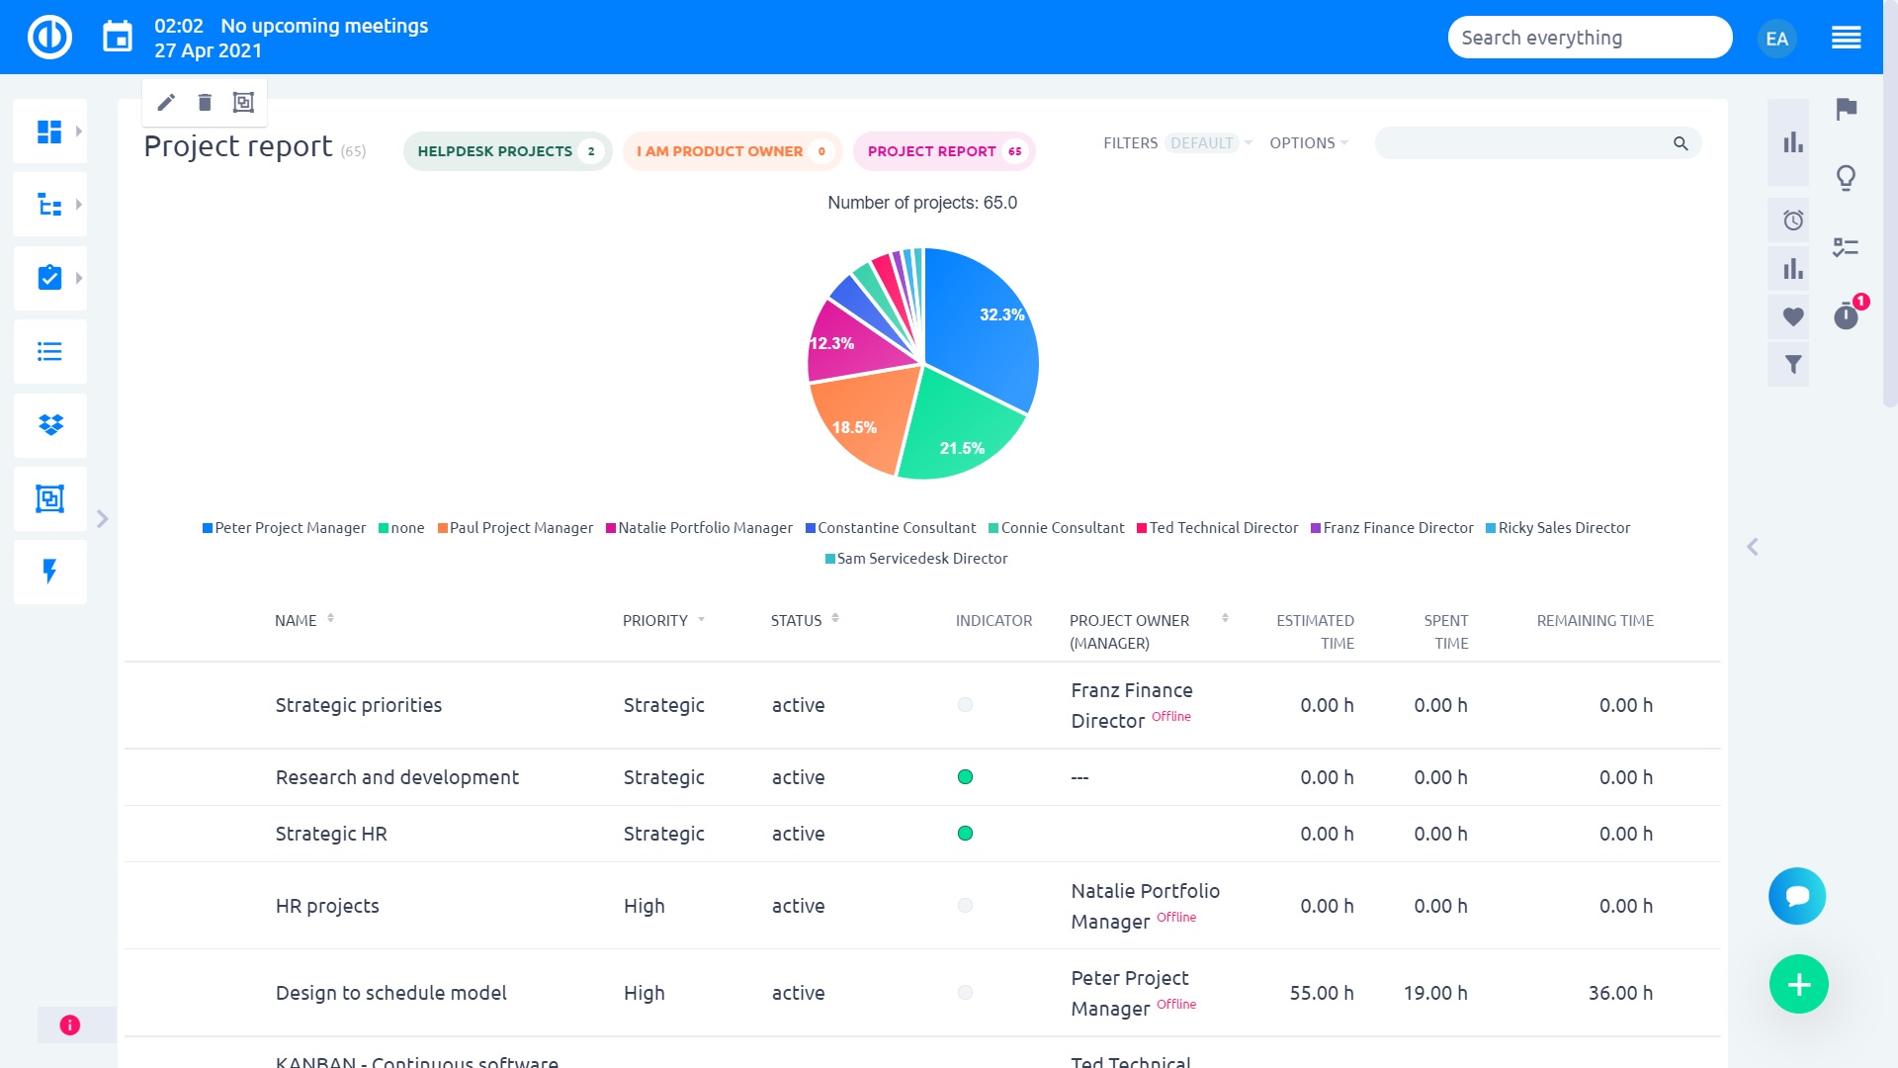
Task: Click the horizontal bar chart icon below alarm
Action: (1792, 267)
